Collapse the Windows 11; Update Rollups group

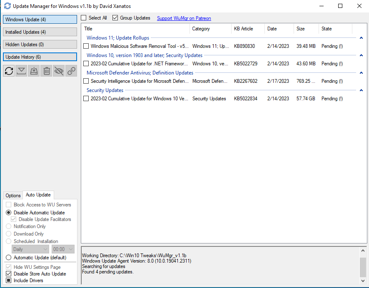(x=361, y=38)
